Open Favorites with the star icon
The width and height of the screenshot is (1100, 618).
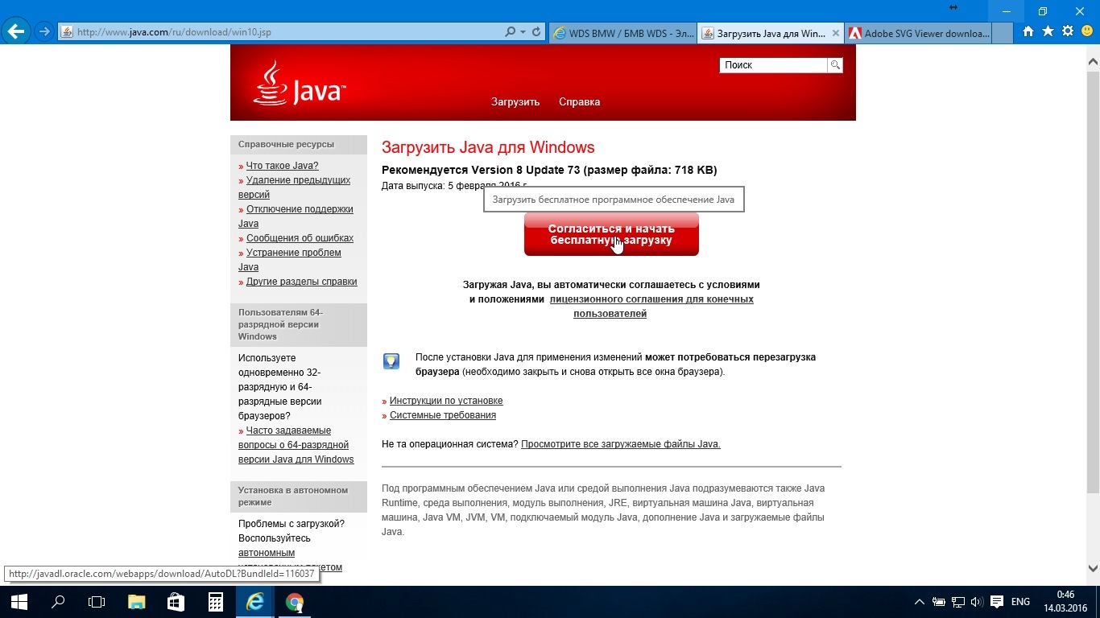[x=1048, y=31]
